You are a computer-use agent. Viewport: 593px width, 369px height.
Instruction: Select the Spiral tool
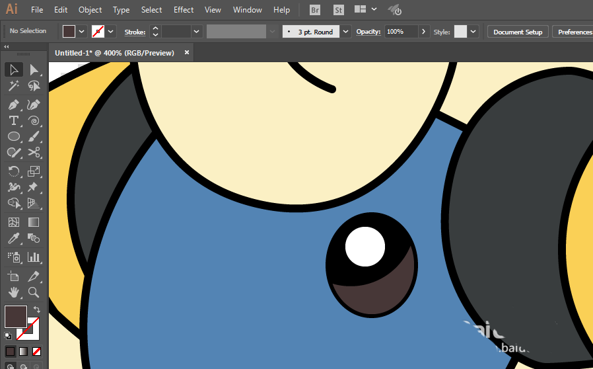pyautogui.click(x=34, y=120)
